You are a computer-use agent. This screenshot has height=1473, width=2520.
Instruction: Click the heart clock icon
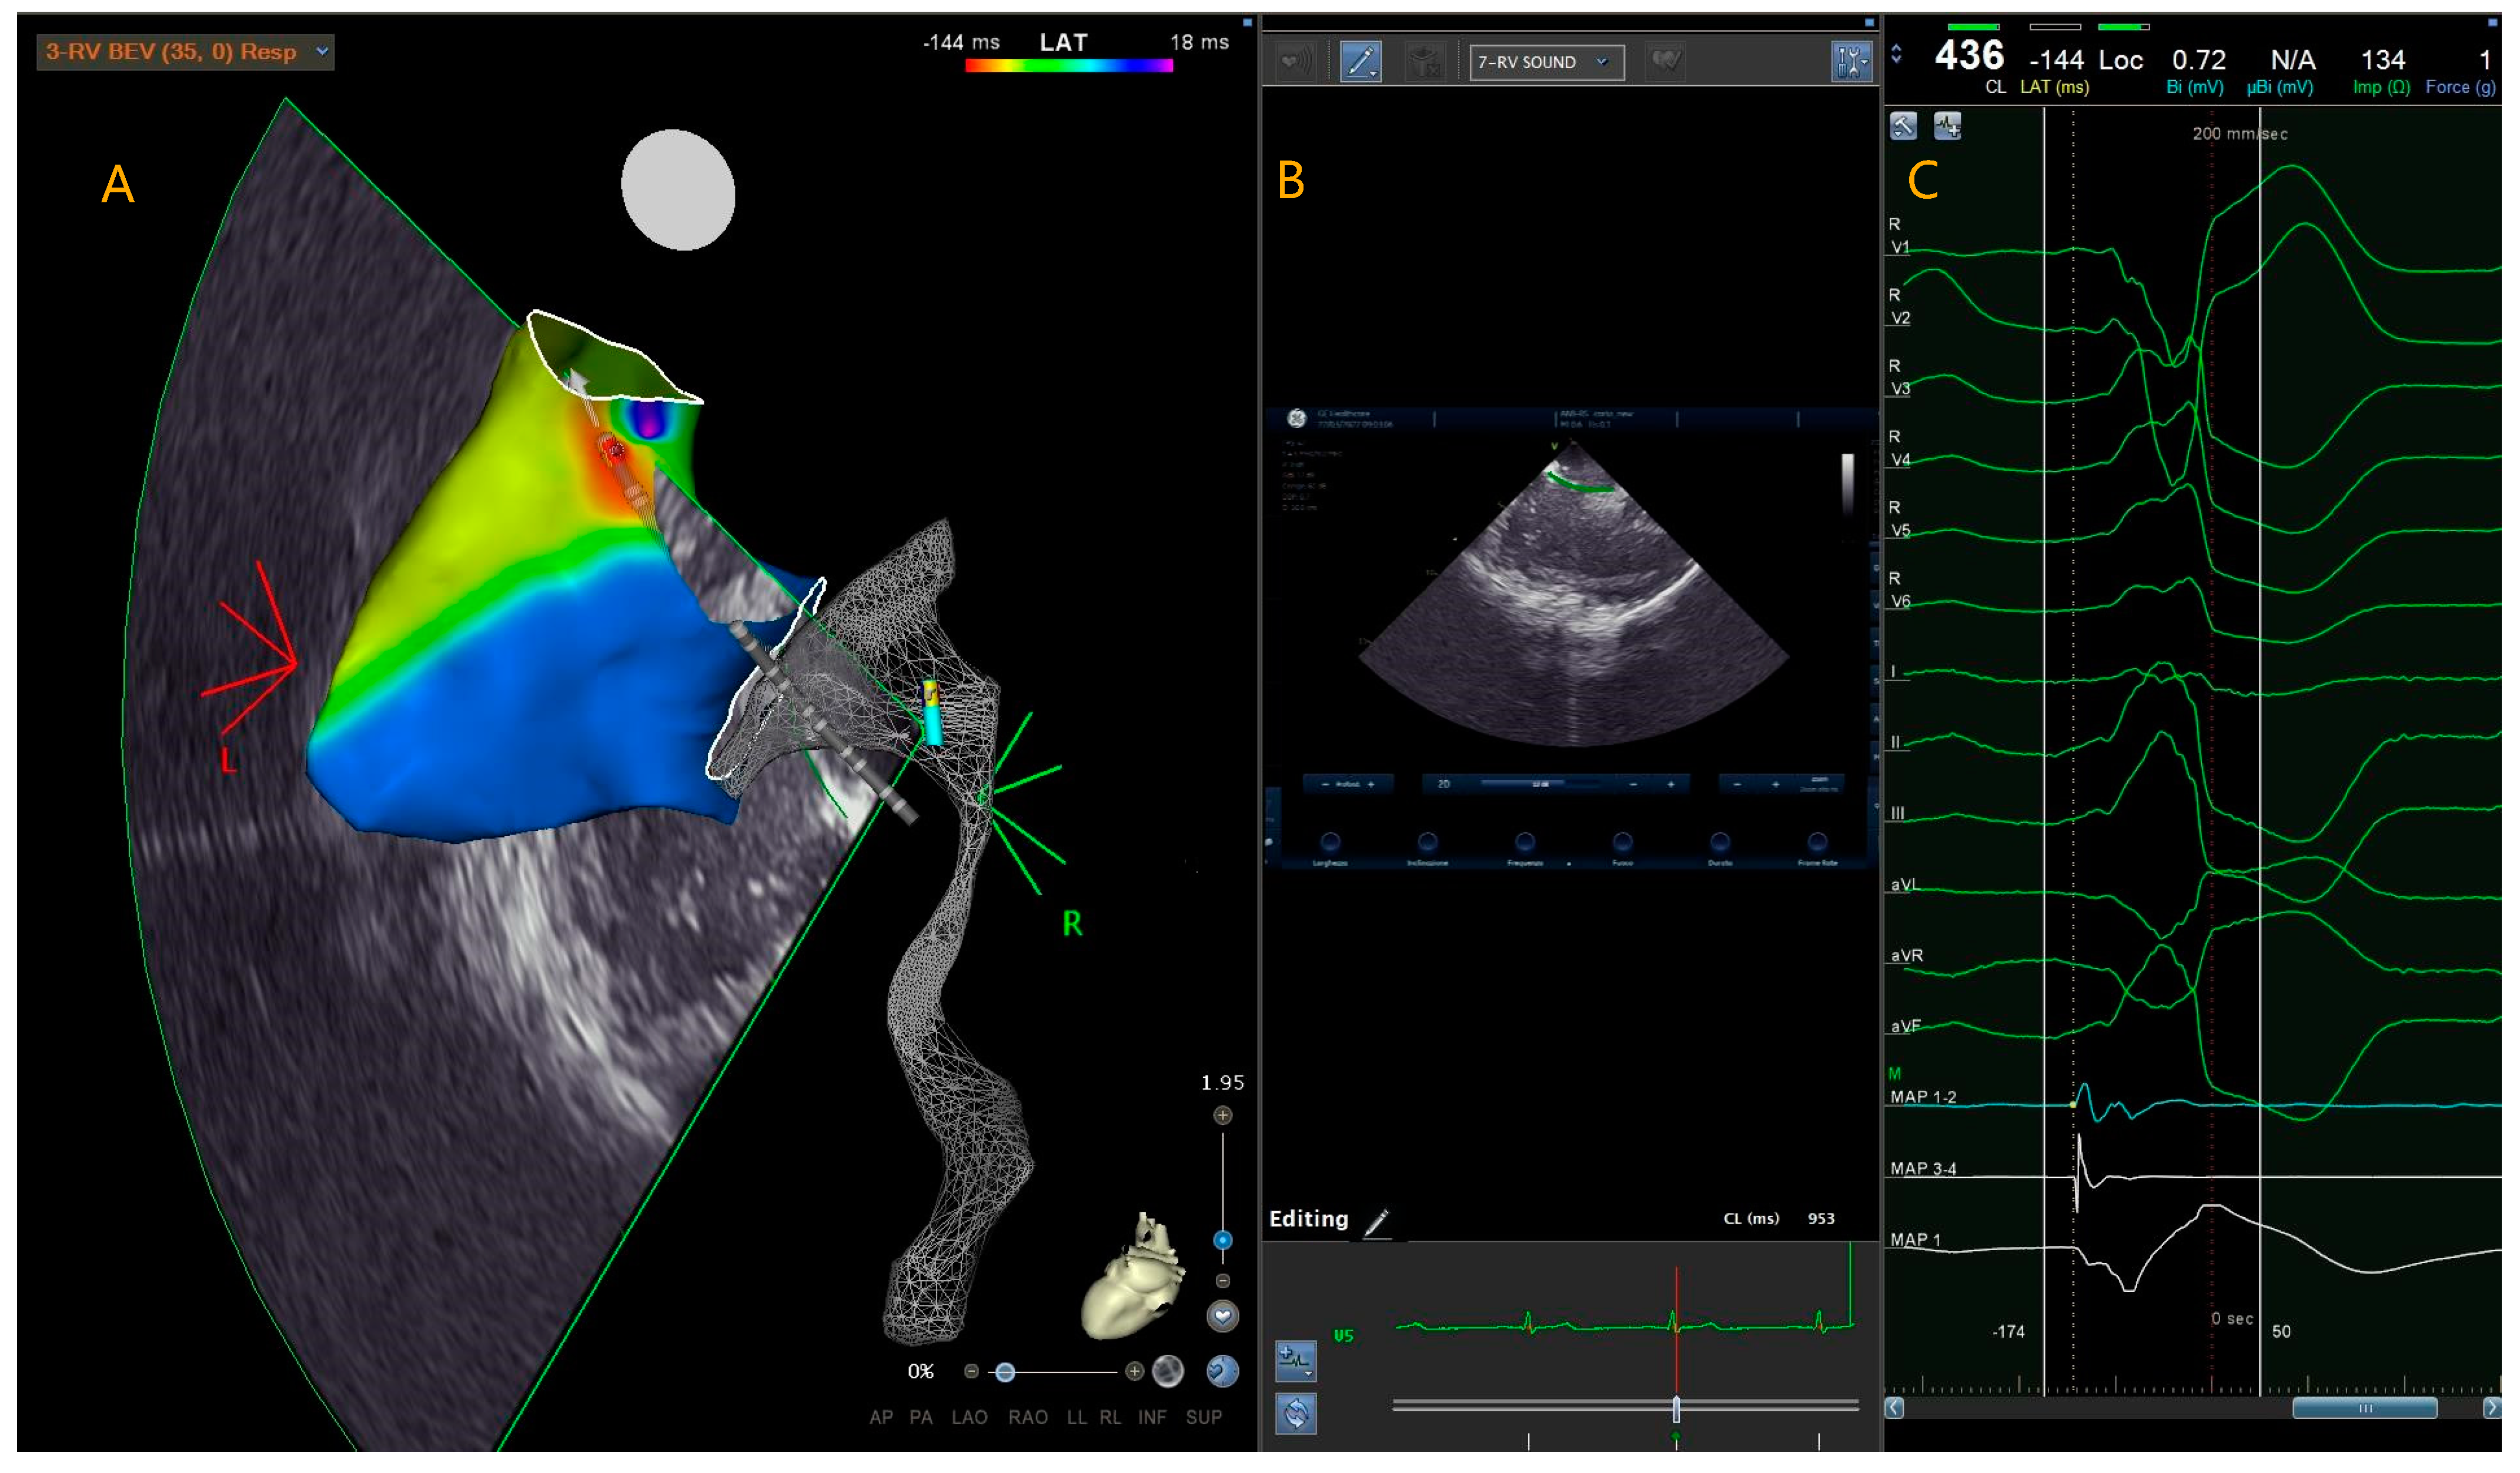tap(1222, 1371)
